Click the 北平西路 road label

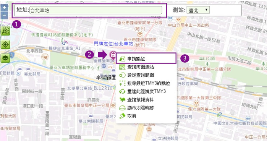[34, 51]
